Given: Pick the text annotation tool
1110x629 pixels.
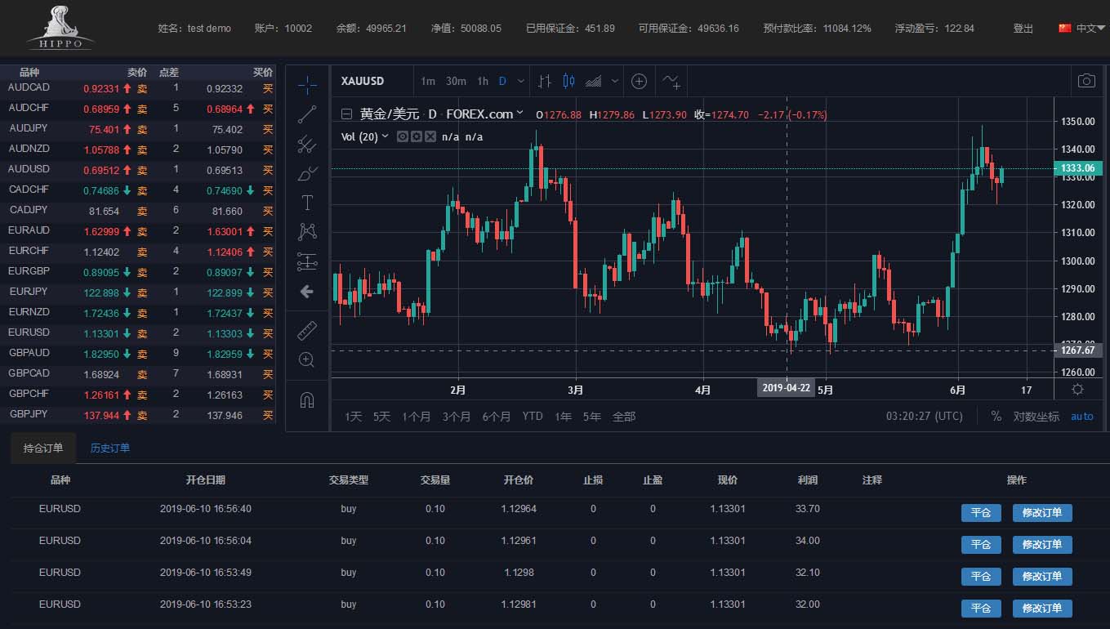Looking at the screenshot, I should 307,203.
